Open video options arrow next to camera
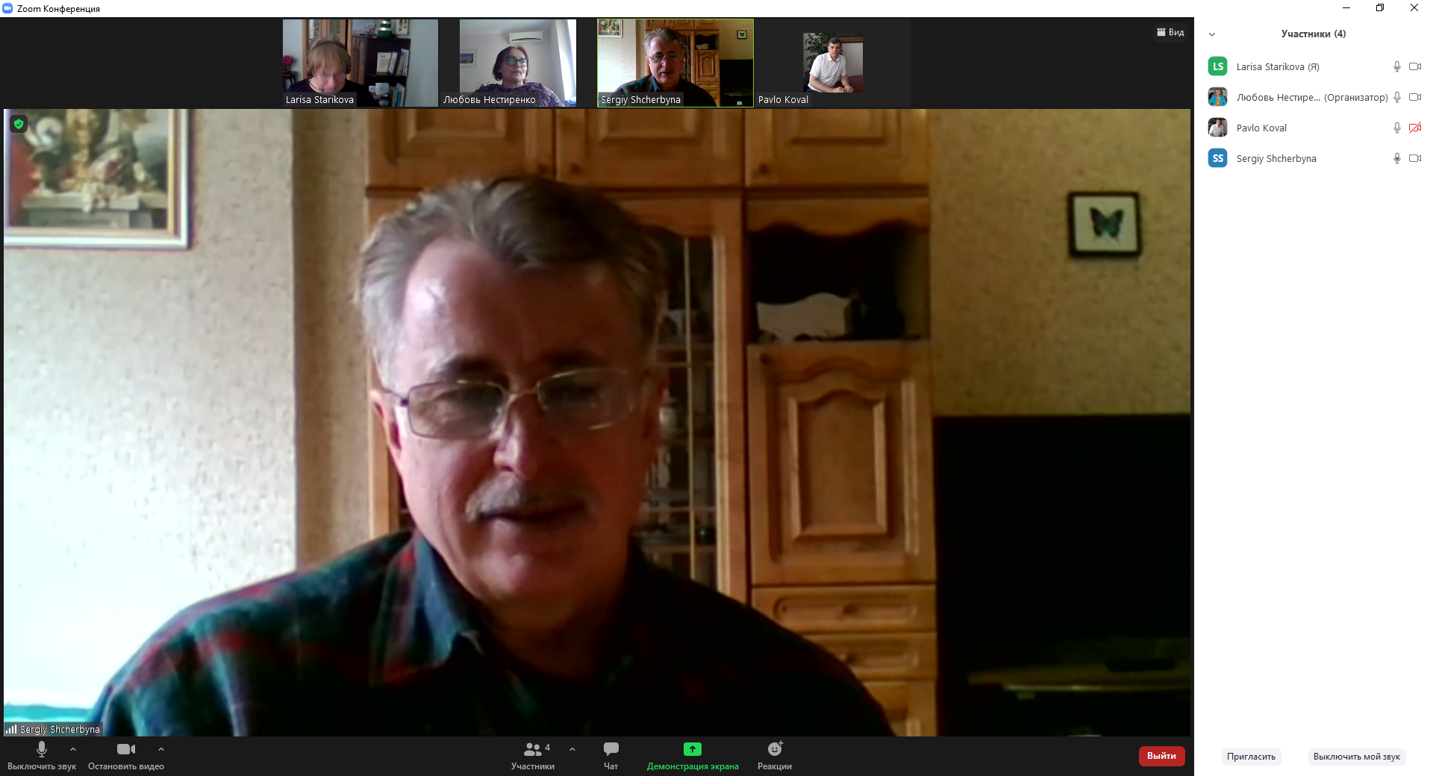Screen dimensions: 1433x776 pyautogui.click(x=161, y=749)
